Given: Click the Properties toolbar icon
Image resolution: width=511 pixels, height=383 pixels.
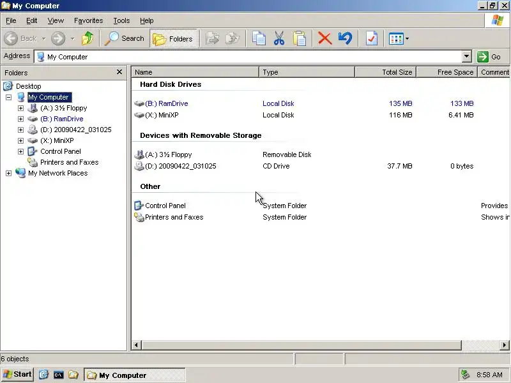Looking at the screenshot, I should pyautogui.click(x=372, y=38).
